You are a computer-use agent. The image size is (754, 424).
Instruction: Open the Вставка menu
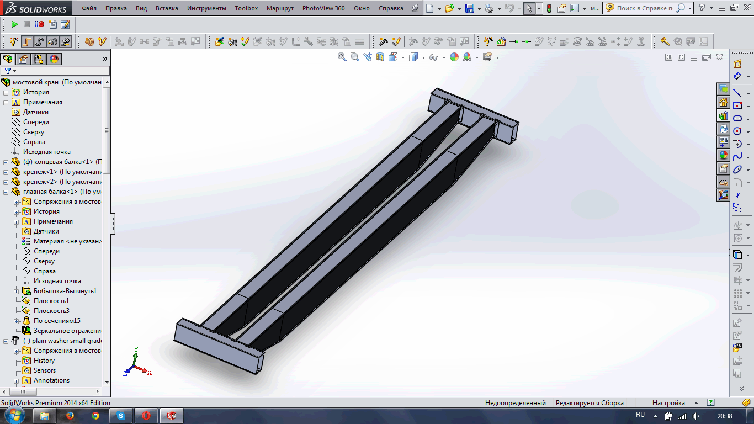coord(167,8)
